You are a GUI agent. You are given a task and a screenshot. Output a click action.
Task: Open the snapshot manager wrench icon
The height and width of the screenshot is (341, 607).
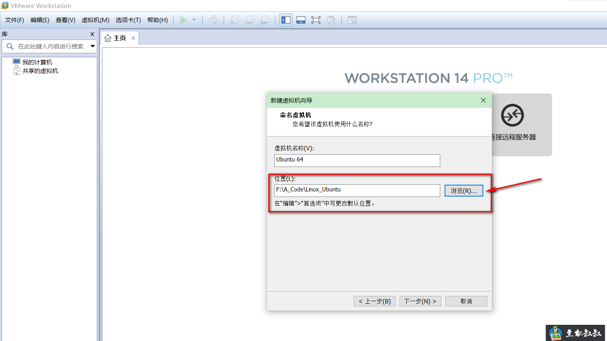coord(264,20)
